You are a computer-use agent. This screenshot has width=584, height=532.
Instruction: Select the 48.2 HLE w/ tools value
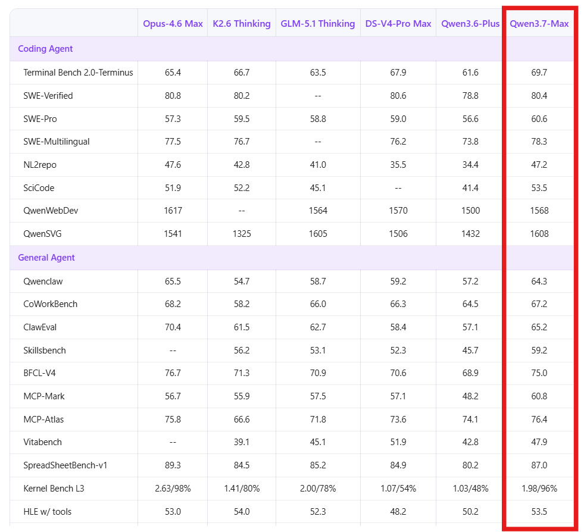[x=398, y=512]
